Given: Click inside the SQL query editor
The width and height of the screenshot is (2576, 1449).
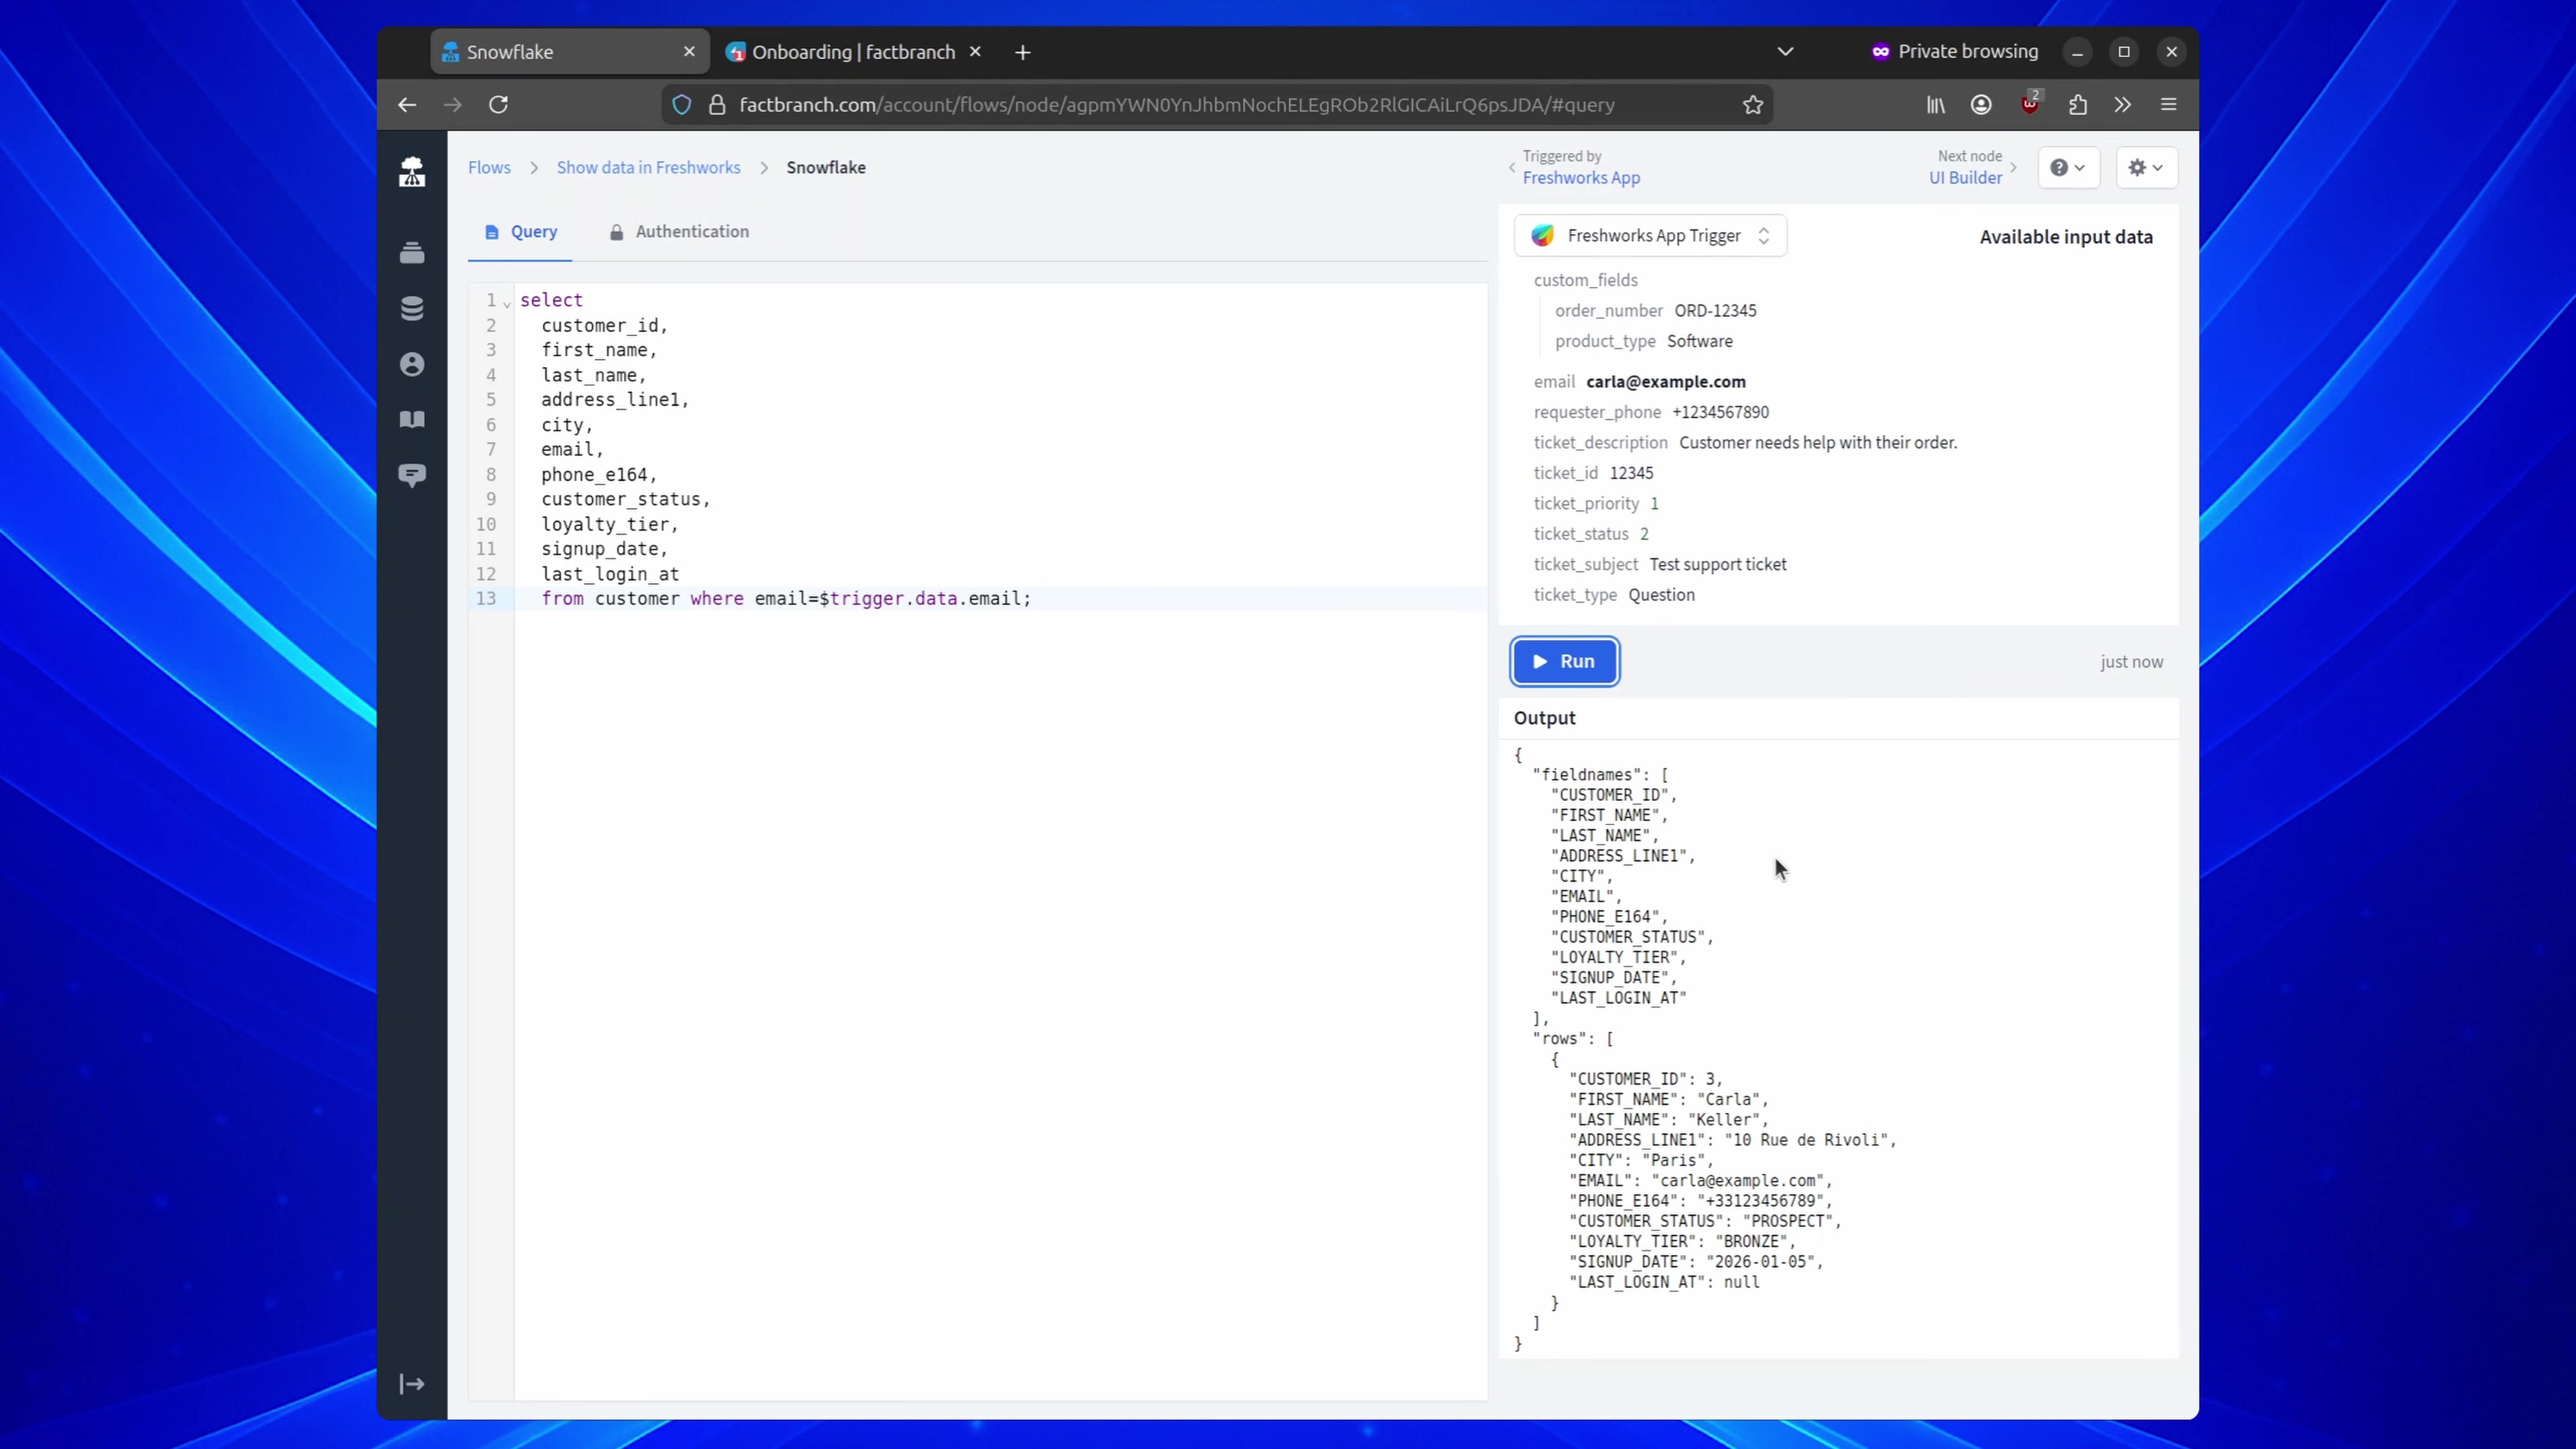Looking at the screenshot, I should tap(900, 450).
